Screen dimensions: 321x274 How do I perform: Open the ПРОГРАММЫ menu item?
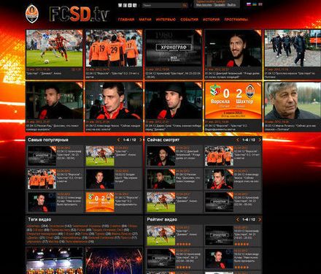tap(236, 20)
